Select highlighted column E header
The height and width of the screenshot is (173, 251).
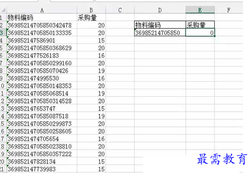(200, 10)
